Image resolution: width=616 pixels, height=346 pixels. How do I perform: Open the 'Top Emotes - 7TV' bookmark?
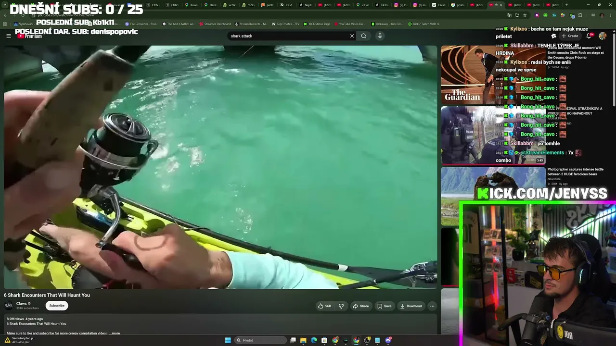(x=285, y=24)
